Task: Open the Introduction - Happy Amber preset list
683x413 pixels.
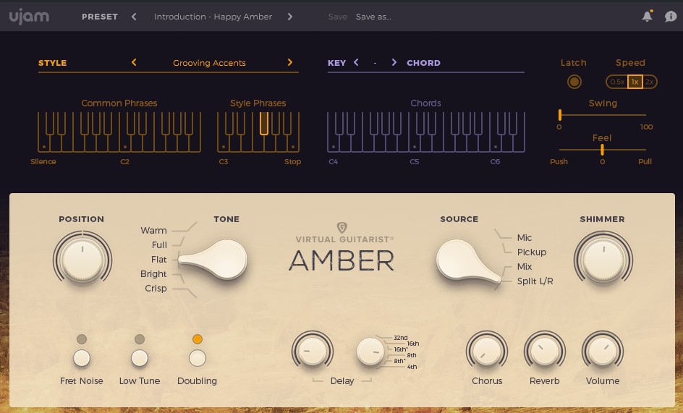Action: [x=213, y=17]
